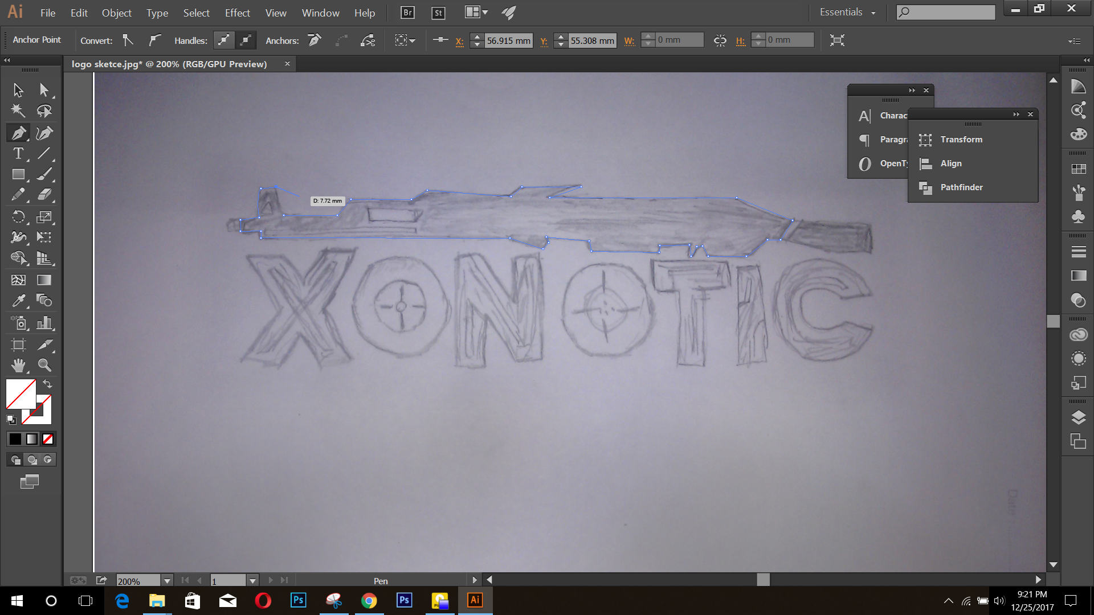Select the Eyedropper tool
Image resolution: width=1094 pixels, height=615 pixels.
click(18, 301)
